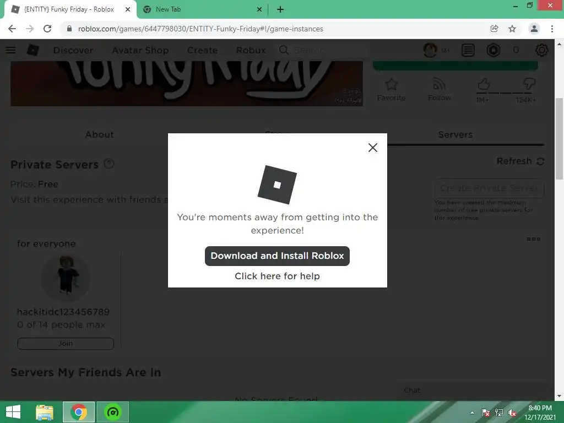Viewport: 564px width, 423px height.
Task: Click the green circular app taskbar icon
Action: point(113,412)
